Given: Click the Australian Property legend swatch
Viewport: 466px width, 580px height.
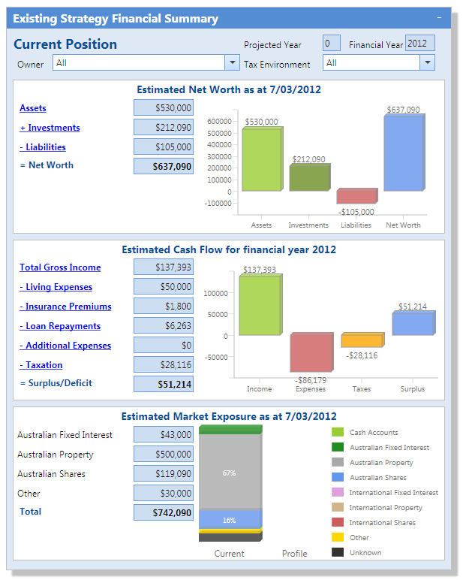Looking at the screenshot, I should click(338, 462).
